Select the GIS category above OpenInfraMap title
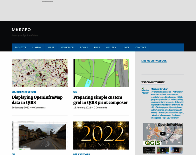 (13, 92)
